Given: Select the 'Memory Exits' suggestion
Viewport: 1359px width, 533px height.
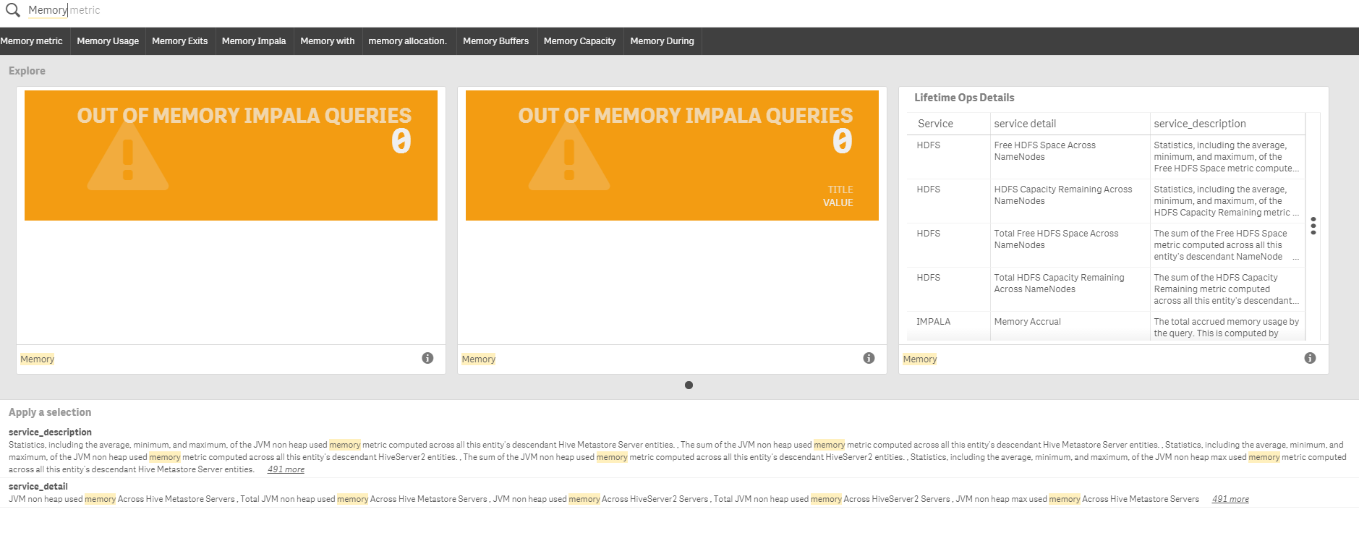Looking at the screenshot, I should [x=180, y=41].
